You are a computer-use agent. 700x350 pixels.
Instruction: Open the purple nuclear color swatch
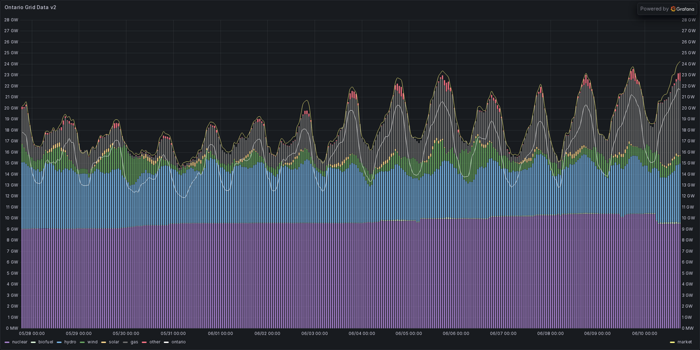click(7, 342)
